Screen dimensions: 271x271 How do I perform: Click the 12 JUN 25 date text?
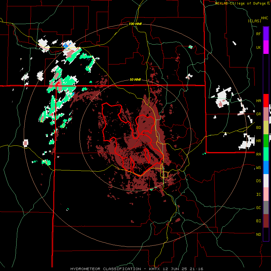coord(175,269)
